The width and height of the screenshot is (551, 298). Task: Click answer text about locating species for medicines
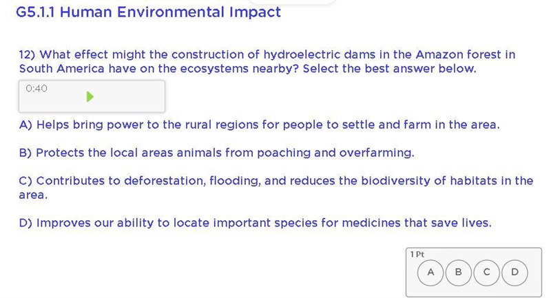[x=255, y=223]
